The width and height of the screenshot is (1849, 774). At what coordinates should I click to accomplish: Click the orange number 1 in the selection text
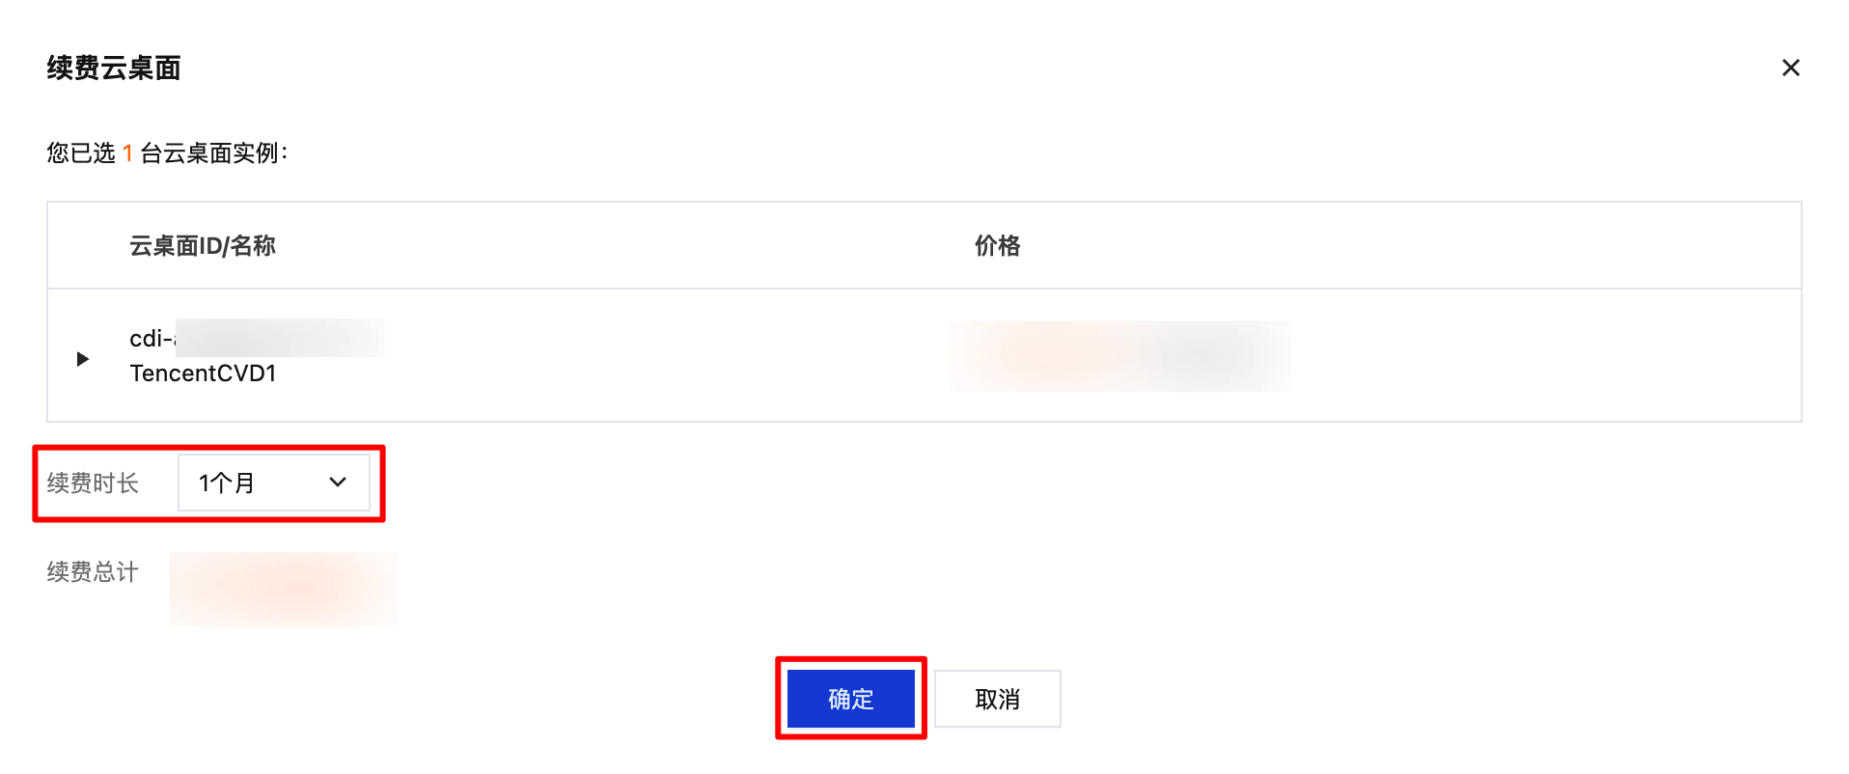coord(127,153)
